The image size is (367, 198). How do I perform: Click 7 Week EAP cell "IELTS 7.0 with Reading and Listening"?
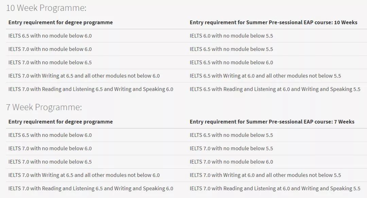pyautogui.click(x=275, y=188)
